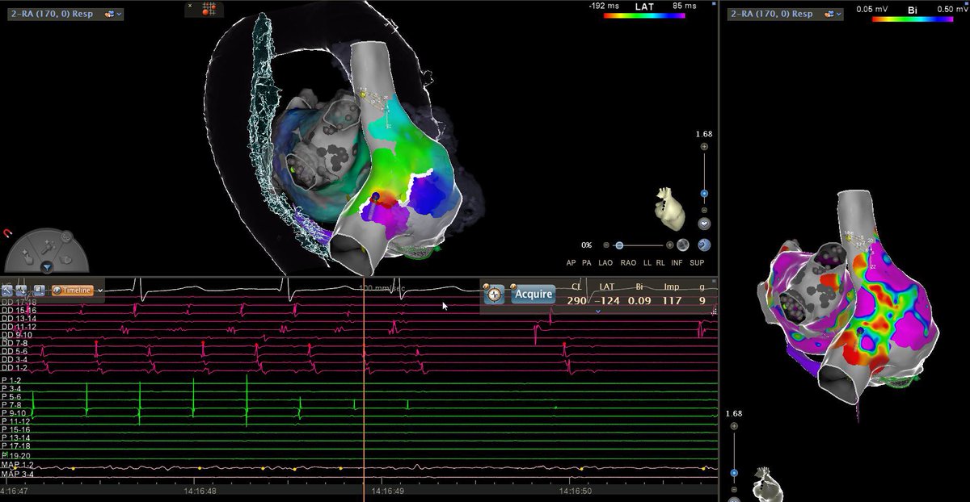Viewport: 970px width, 502px height.
Task: Select the AP view preset
Action: 571,262
